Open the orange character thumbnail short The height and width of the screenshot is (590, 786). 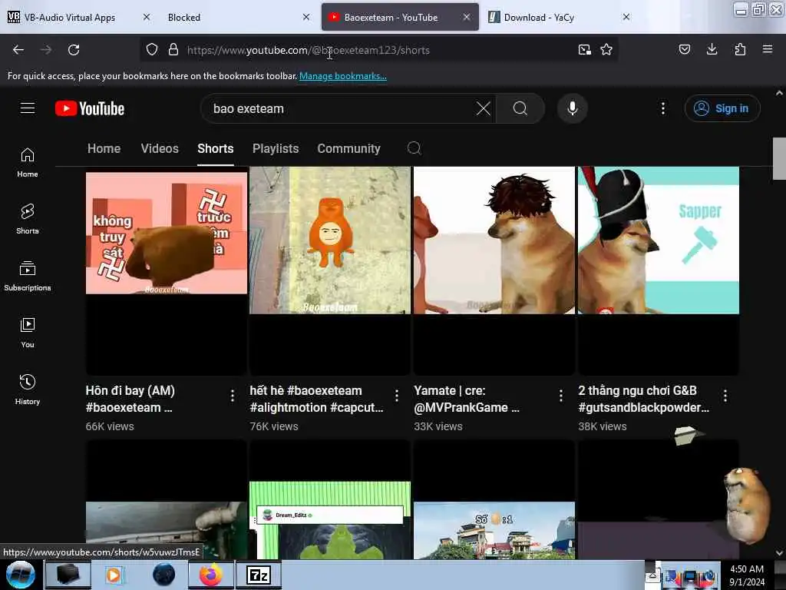(330, 271)
